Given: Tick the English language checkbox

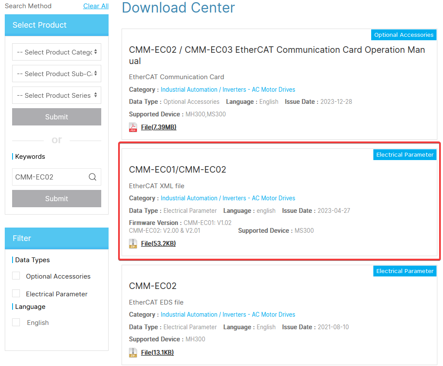Looking at the screenshot, I should (16, 322).
